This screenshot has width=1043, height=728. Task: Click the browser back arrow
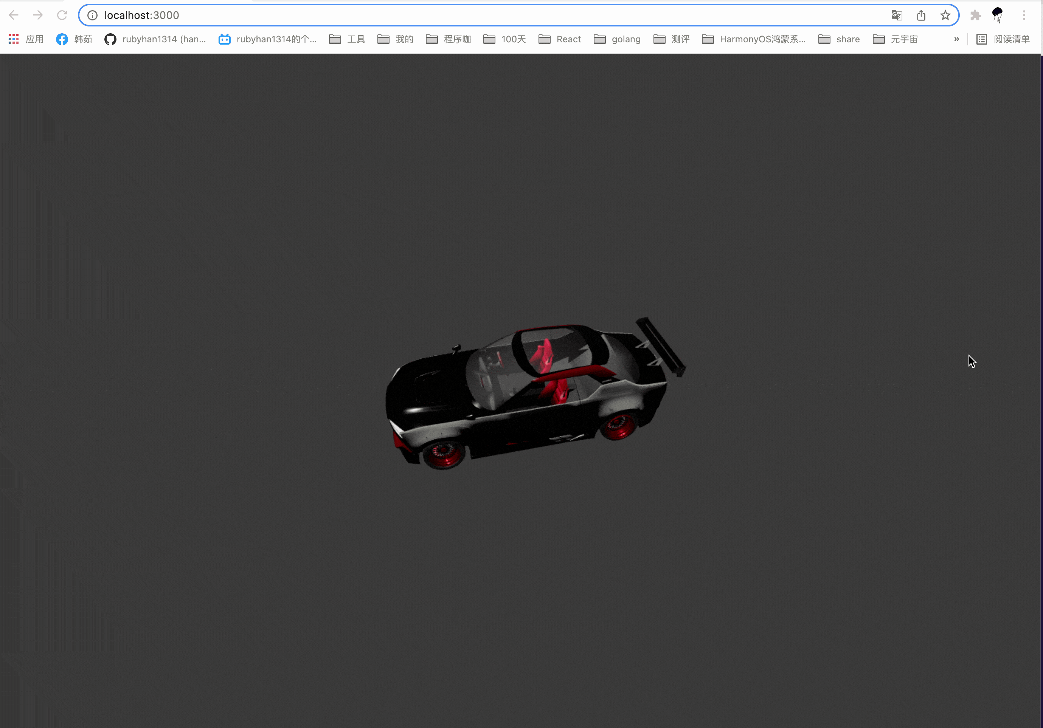[x=14, y=15]
